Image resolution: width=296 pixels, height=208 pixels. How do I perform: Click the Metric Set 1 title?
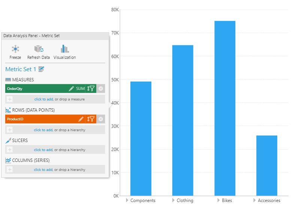click(21, 69)
